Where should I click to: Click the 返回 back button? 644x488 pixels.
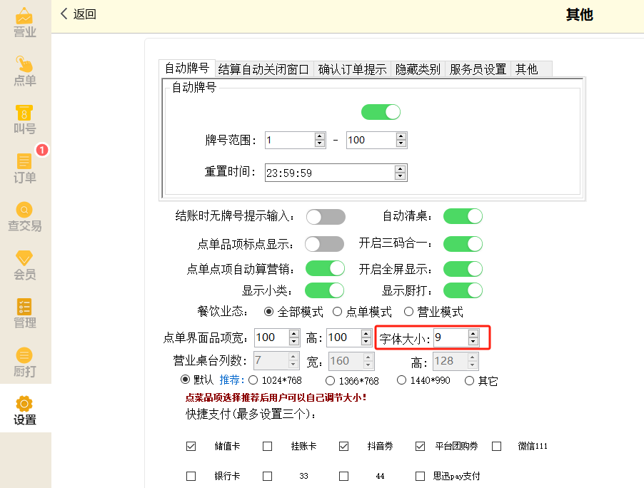point(78,14)
